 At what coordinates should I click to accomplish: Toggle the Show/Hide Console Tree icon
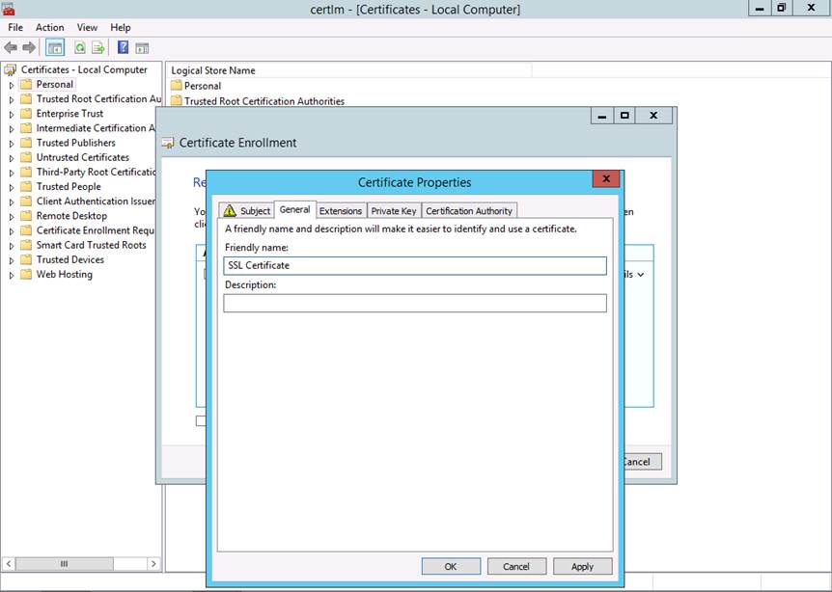[55, 47]
